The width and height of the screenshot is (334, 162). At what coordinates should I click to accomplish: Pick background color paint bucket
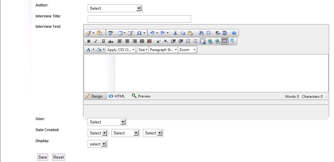[99, 50]
